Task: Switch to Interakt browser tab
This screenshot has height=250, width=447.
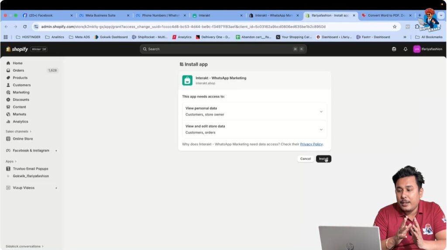Action: [x=204, y=15]
